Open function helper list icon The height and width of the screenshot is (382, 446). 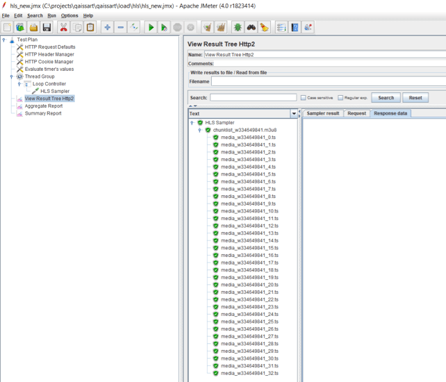tap(281, 28)
